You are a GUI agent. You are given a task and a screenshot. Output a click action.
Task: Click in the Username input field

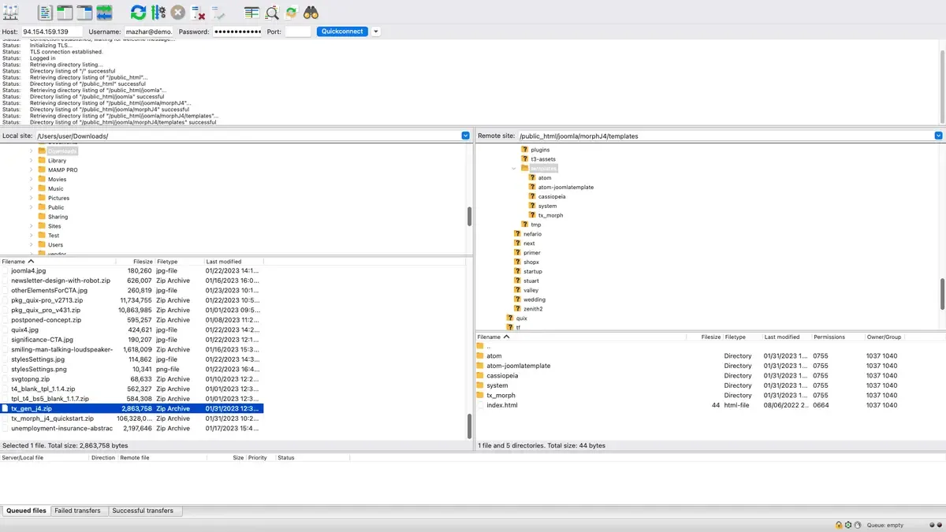tap(148, 32)
